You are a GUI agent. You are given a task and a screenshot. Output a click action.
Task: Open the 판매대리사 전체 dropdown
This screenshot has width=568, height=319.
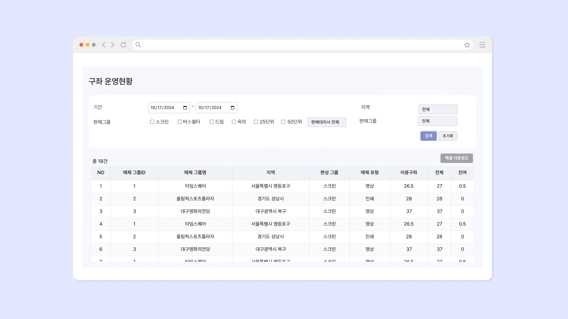(327, 122)
